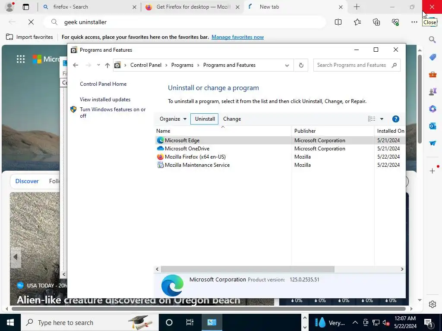Open Task View on taskbar
This screenshot has height=331, width=442.
pyautogui.click(x=190, y=322)
